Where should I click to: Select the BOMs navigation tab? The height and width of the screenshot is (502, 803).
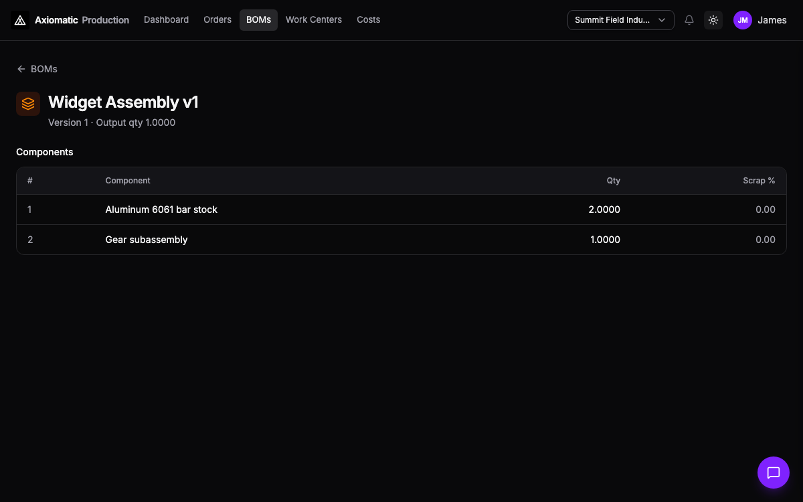tap(258, 20)
